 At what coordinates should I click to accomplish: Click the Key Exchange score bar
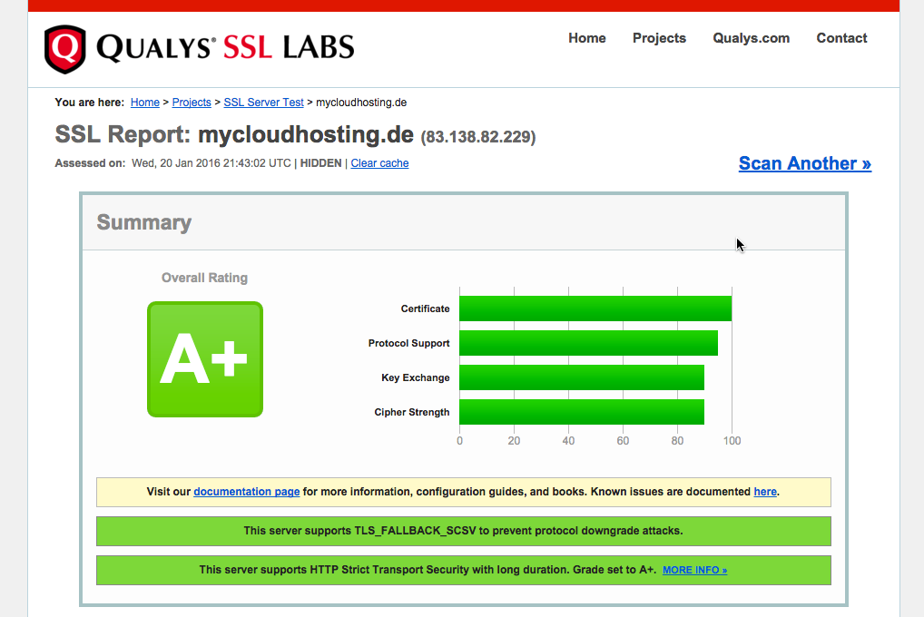point(582,377)
